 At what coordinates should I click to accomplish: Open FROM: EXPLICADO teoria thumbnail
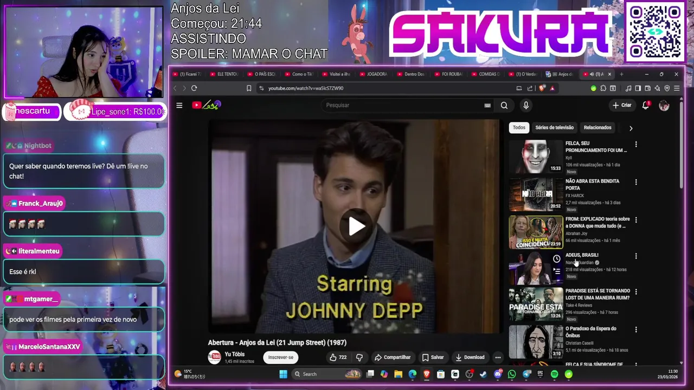tap(536, 232)
